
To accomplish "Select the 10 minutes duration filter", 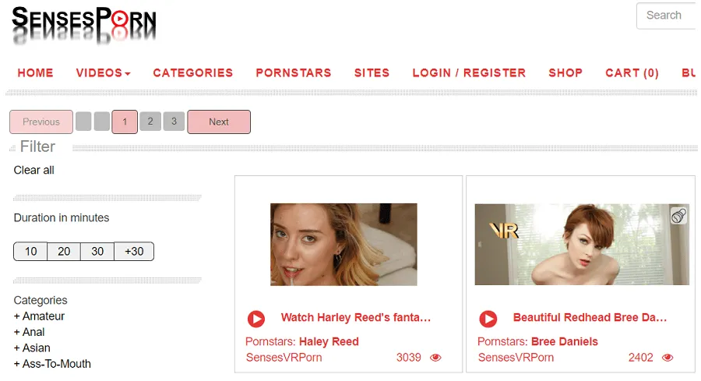I will [x=30, y=252].
